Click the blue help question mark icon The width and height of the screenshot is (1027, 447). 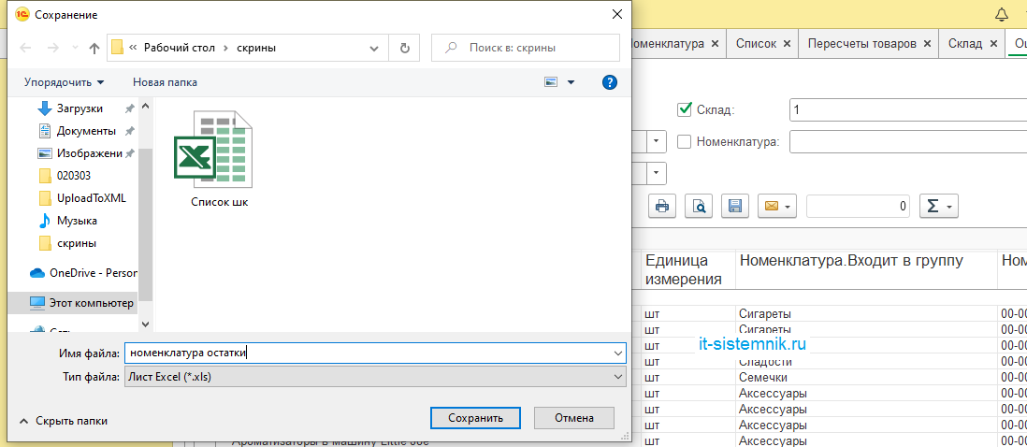[610, 82]
